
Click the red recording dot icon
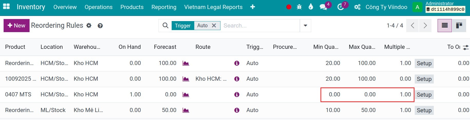pos(289,7)
